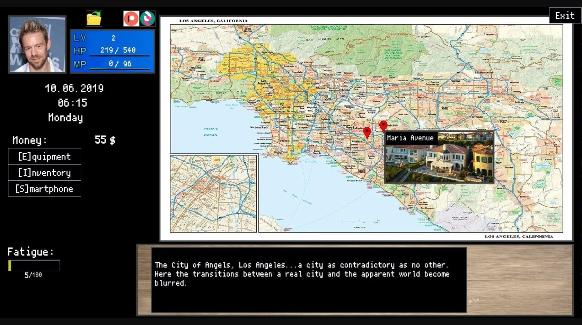
Task: Open the itch.io page icon
Action: [x=148, y=19]
